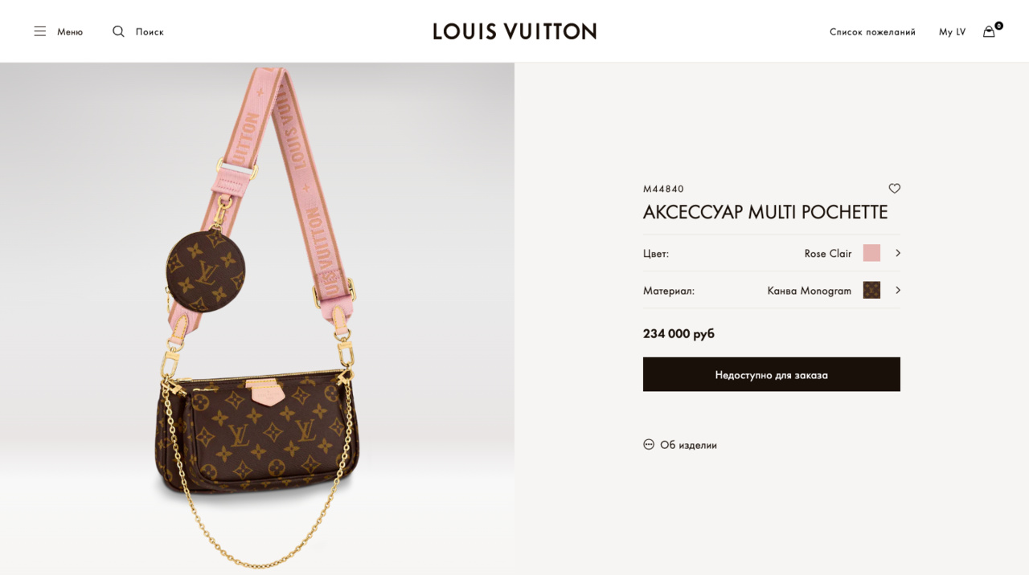
Task: Select the Monogram canvas material swatch
Action: coord(871,290)
